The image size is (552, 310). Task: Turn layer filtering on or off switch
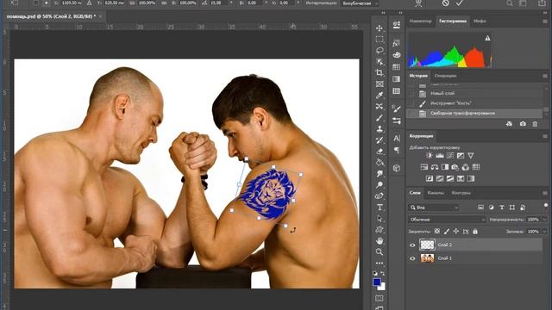coord(546,205)
